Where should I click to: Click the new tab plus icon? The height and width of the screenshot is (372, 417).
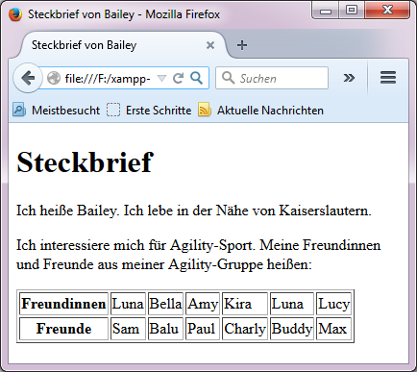[x=242, y=45]
